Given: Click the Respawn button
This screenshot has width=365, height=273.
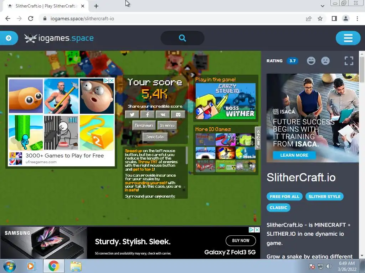Looking at the screenshot, I should pyautogui.click(x=144, y=125).
